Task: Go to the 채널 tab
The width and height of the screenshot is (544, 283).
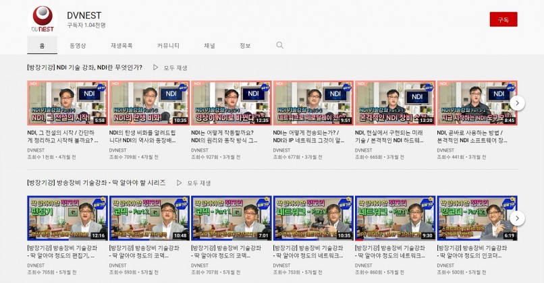Action: pos(210,46)
